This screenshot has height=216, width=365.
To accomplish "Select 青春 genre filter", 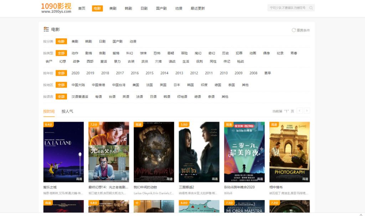I will (x=294, y=53).
